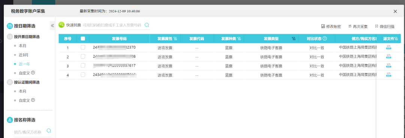Click invoice number ending in 02370
The height and width of the screenshot is (138, 405).
point(114,47)
